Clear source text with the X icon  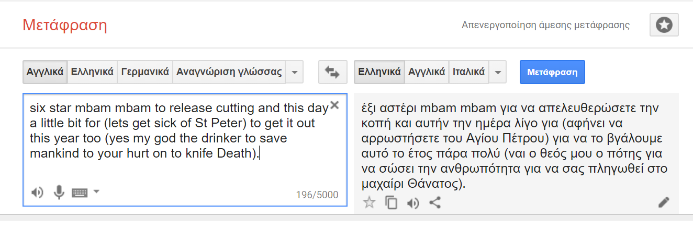pos(335,105)
